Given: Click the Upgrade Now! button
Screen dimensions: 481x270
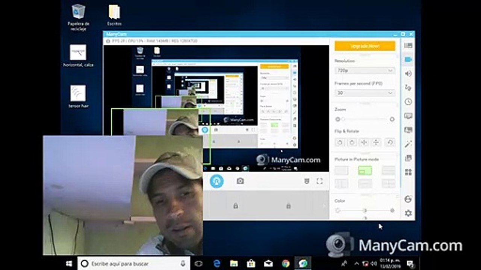Looking at the screenshot, I should pyautogui.click(x=365, y=46).
